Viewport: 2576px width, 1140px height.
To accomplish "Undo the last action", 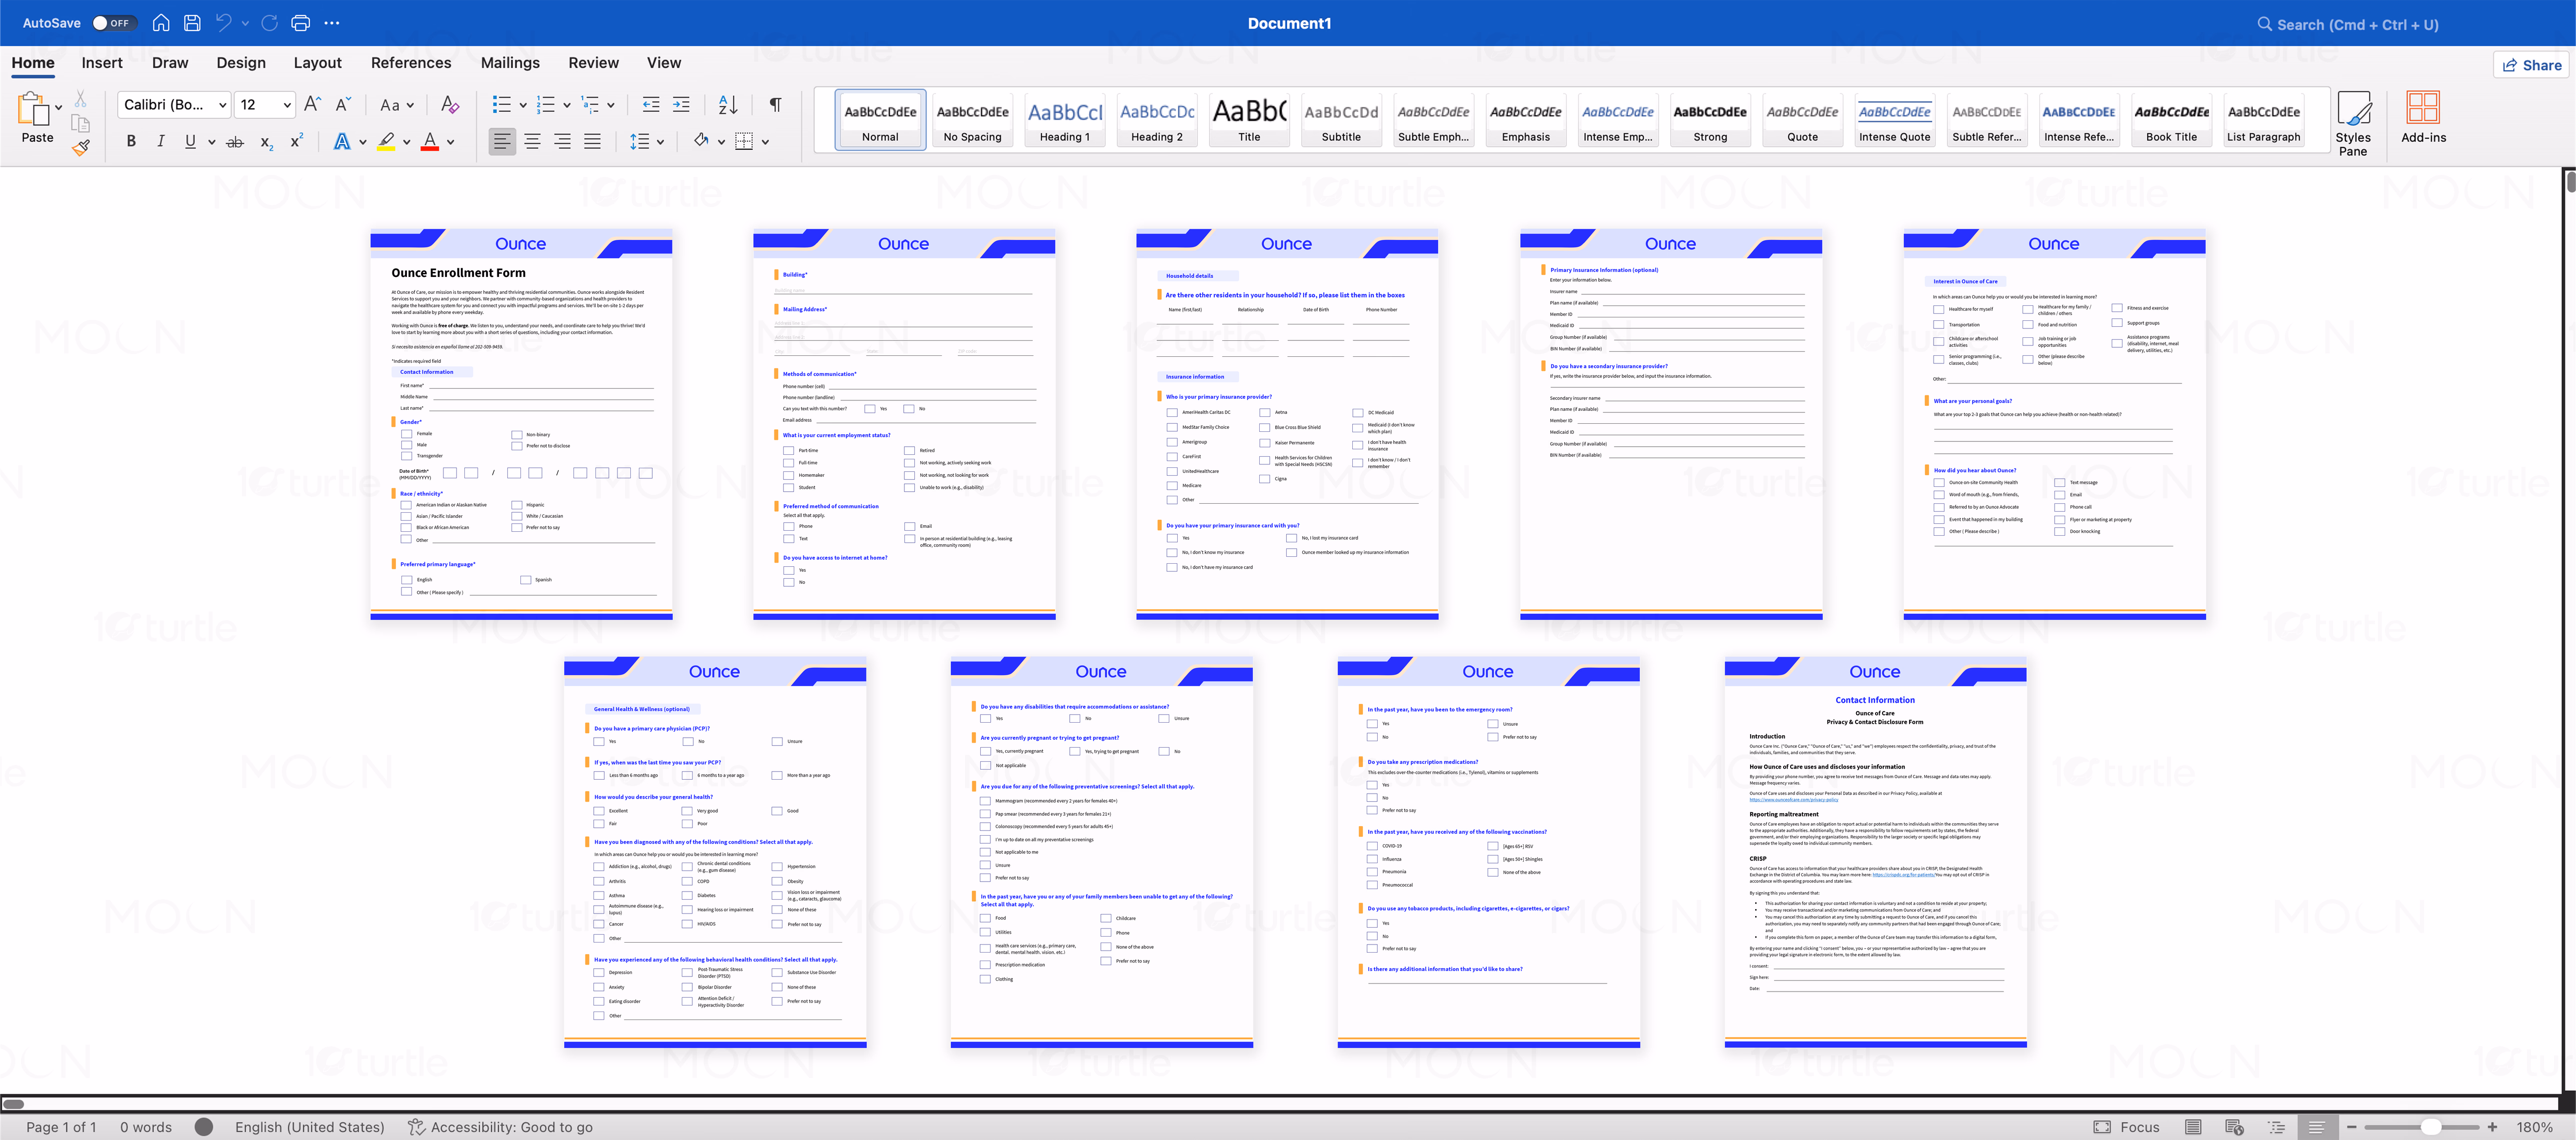I will point(223,23).
